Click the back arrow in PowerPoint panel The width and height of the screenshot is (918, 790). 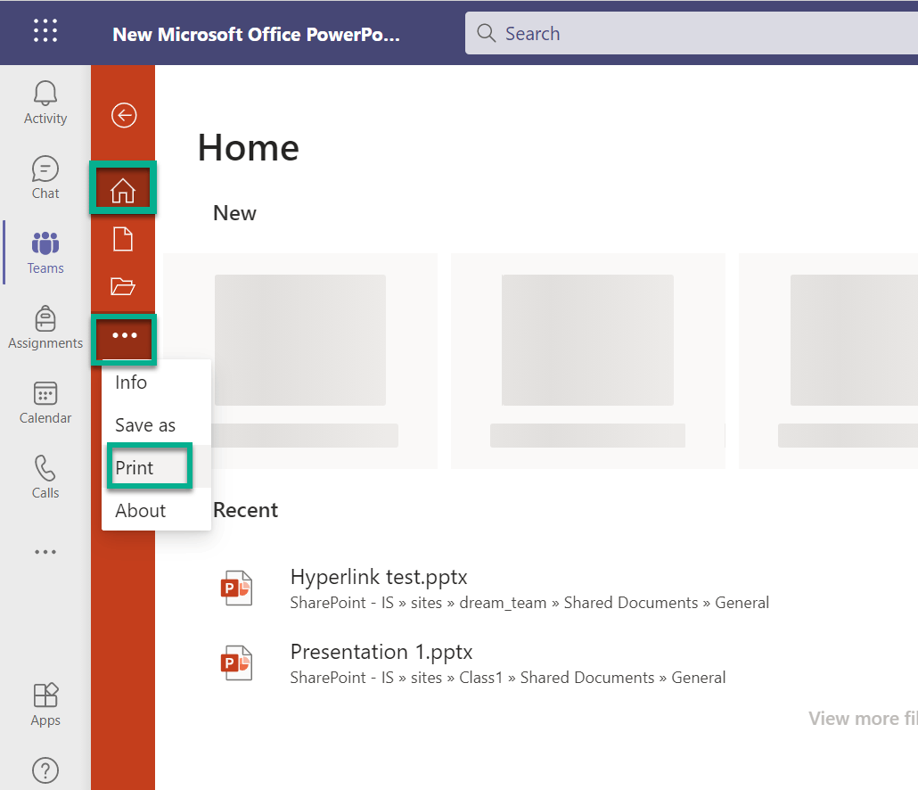[x=124, y=115]
